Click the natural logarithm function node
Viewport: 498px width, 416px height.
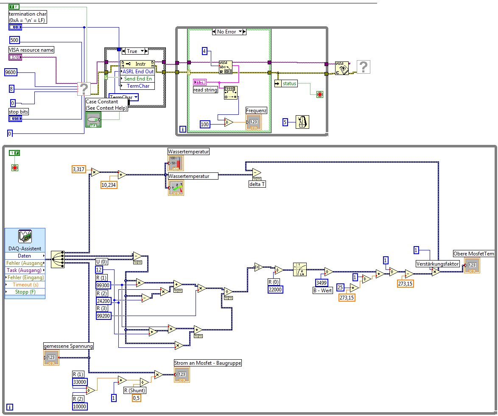pyautogui.click(x=300, y=269)
